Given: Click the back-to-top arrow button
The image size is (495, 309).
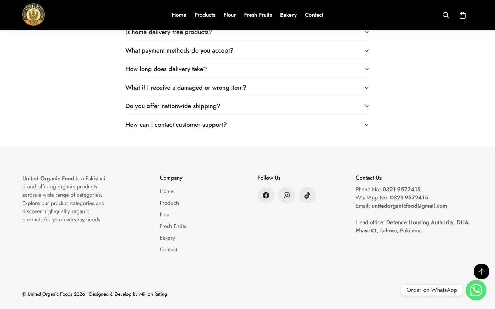Looking at the screenshot, I should click(x=482, y=272).
